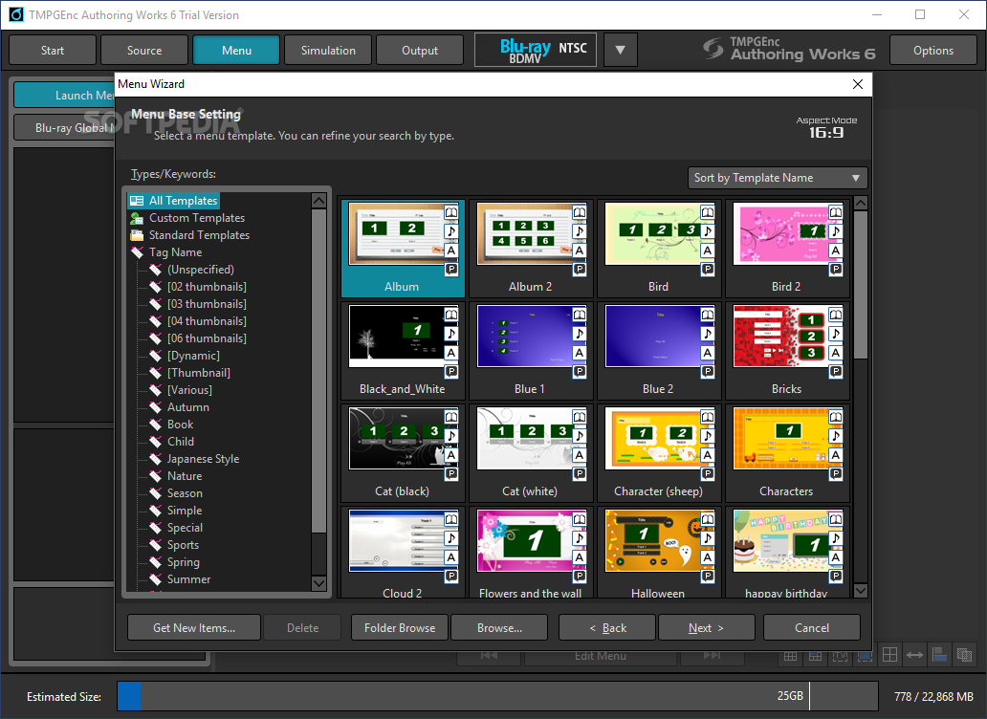Viewport: 987px width, 719px height.
Task: Choose the Bricks template
Action: (x=787, y=350)
